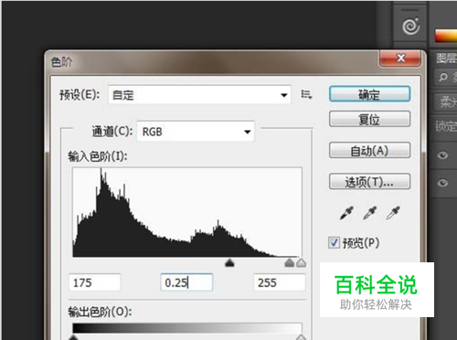457x340 pixels.
Task: Click the output black slider triangle
Action: 73,337
